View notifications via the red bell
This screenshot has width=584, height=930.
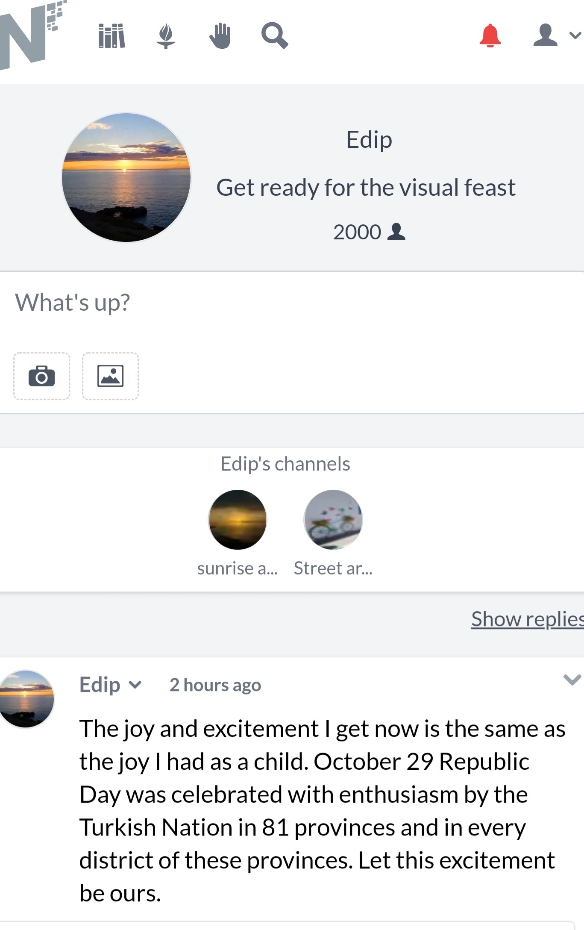click(x=490, y=35)
